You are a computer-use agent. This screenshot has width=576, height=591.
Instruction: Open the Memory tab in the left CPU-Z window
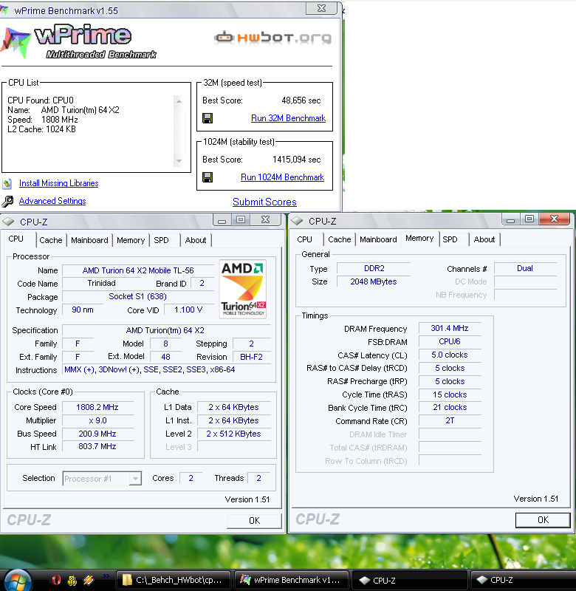tap(131, 240)
